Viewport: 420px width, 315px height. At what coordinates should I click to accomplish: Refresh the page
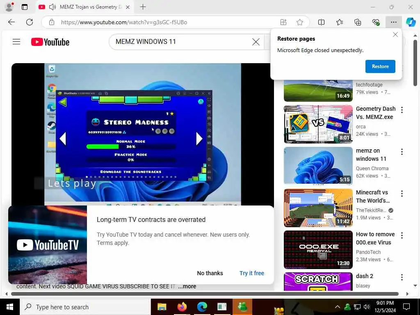coord(30,22)
